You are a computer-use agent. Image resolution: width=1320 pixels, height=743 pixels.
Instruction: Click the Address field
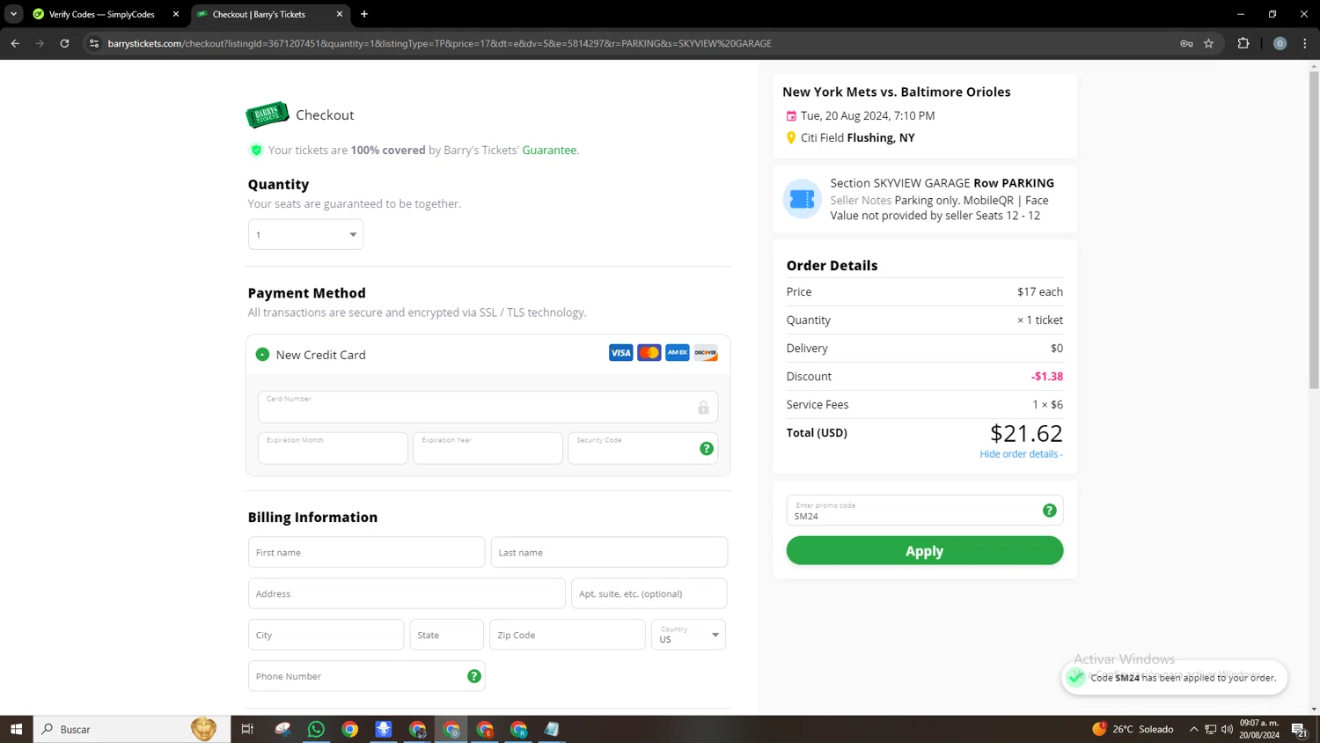(407, 593)
